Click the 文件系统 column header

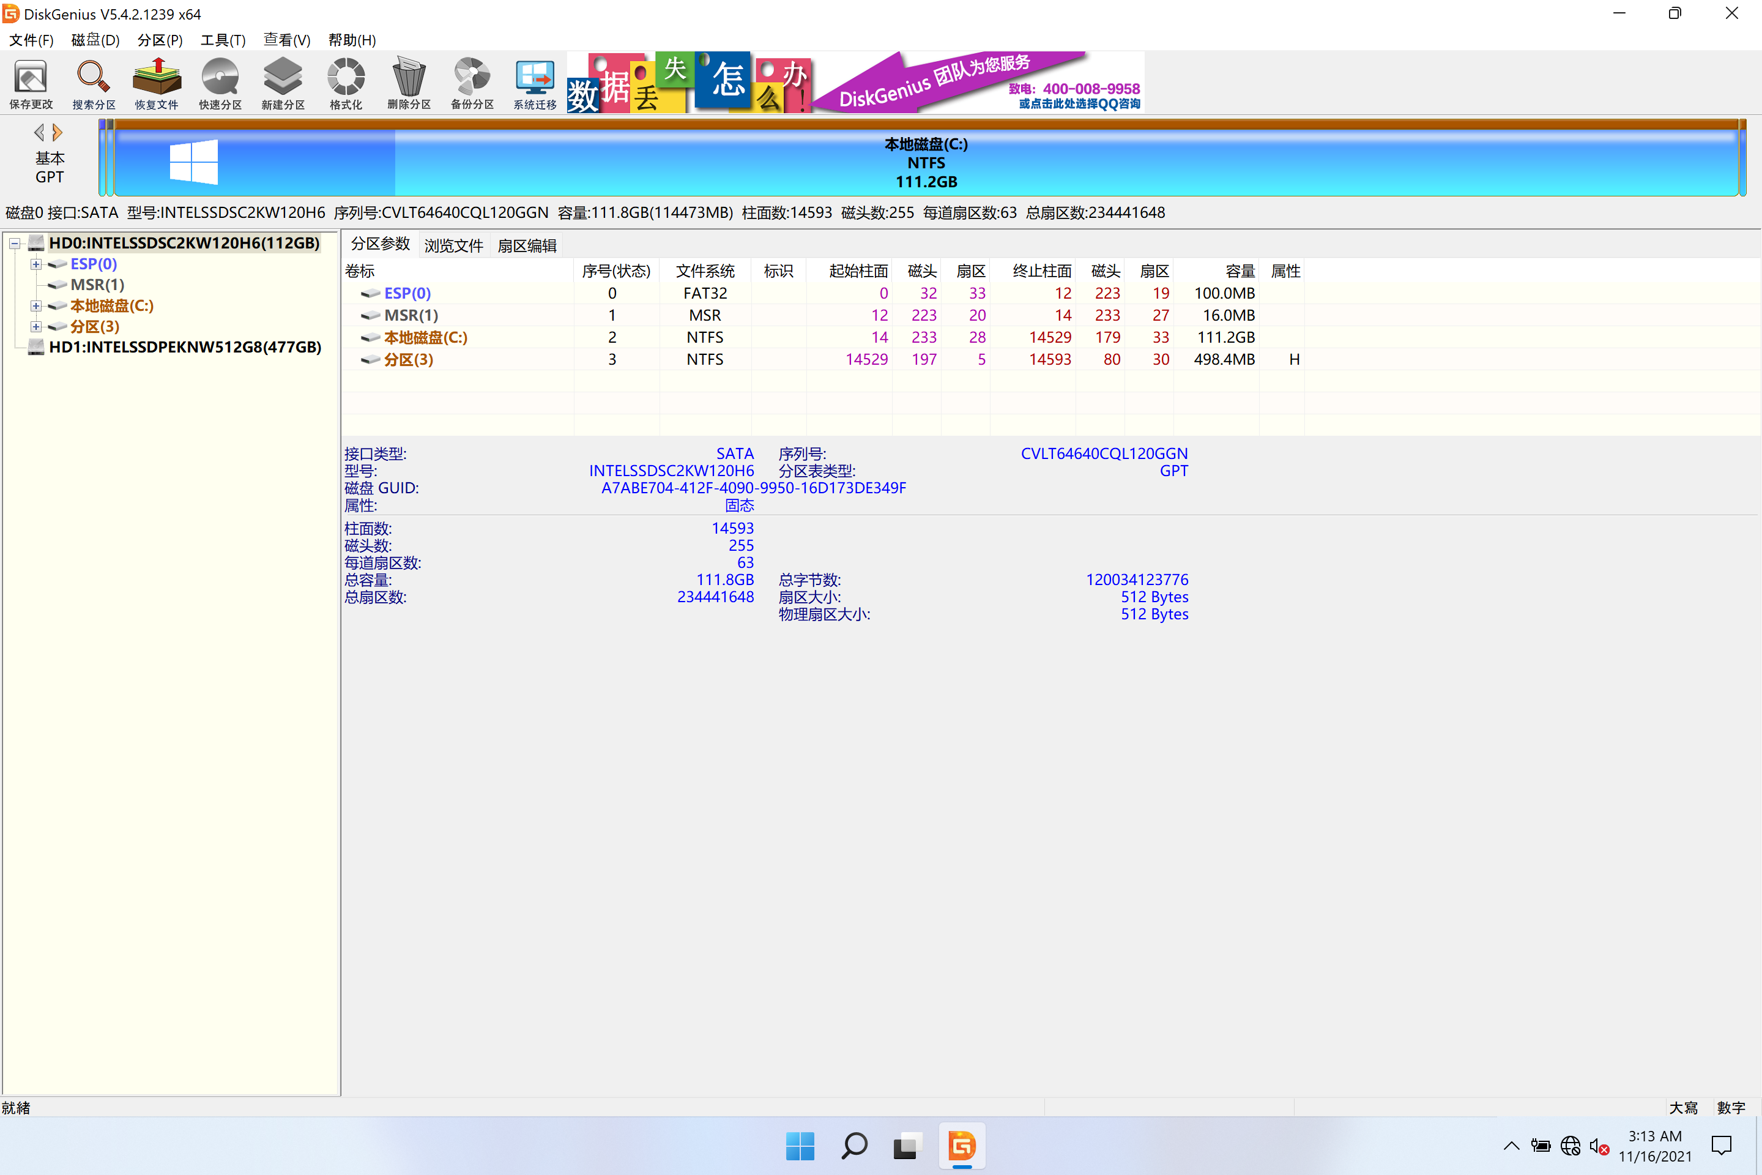(x=705, y=270)
